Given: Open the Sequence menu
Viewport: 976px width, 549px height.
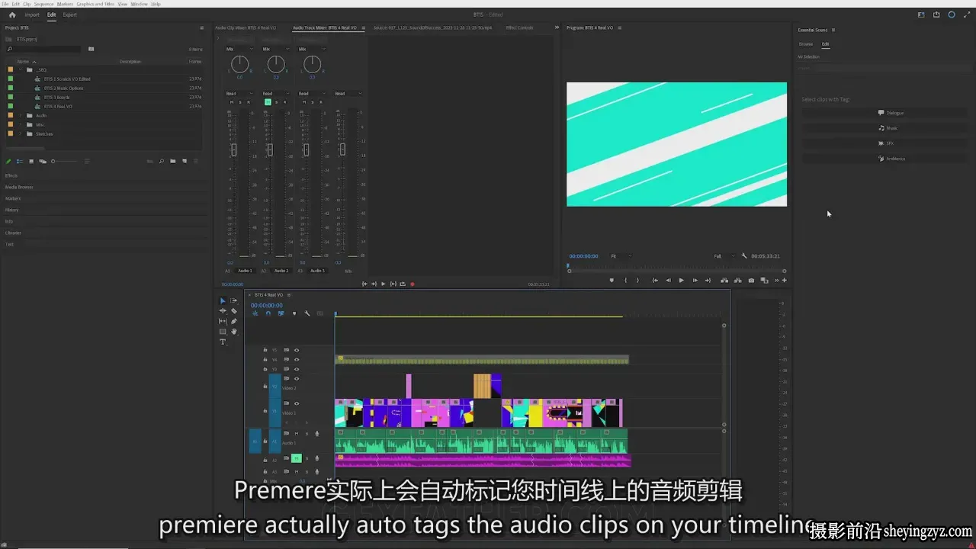Looking at the screenshot, I should pyautogui.click(x=44, y=4).
